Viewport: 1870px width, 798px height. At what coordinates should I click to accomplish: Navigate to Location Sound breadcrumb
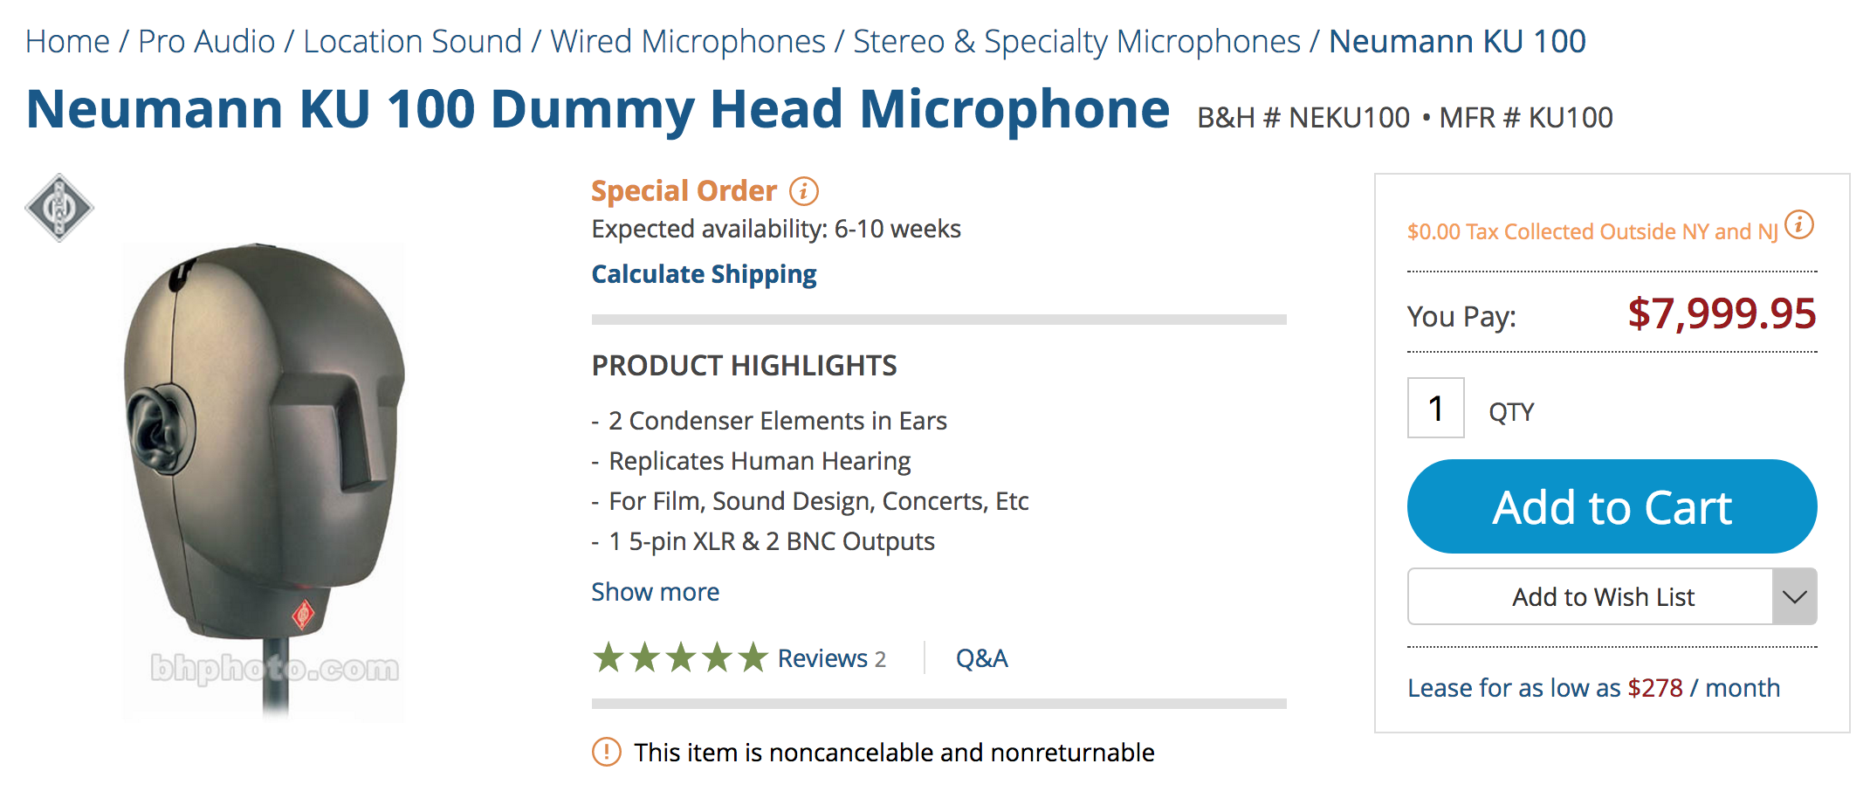(412, 41)
